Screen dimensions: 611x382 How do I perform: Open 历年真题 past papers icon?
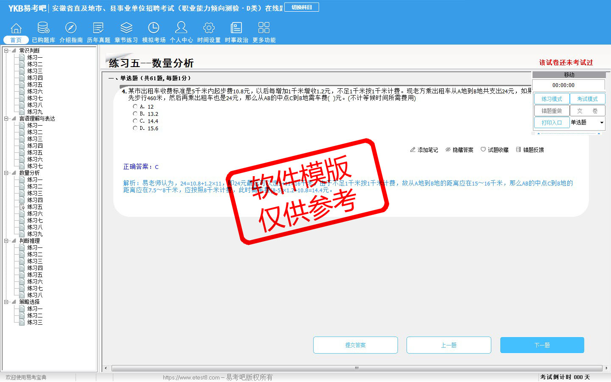[x=98, y=28]
